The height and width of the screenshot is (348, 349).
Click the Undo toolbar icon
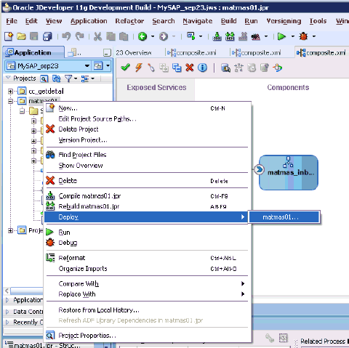coord(66,36)
